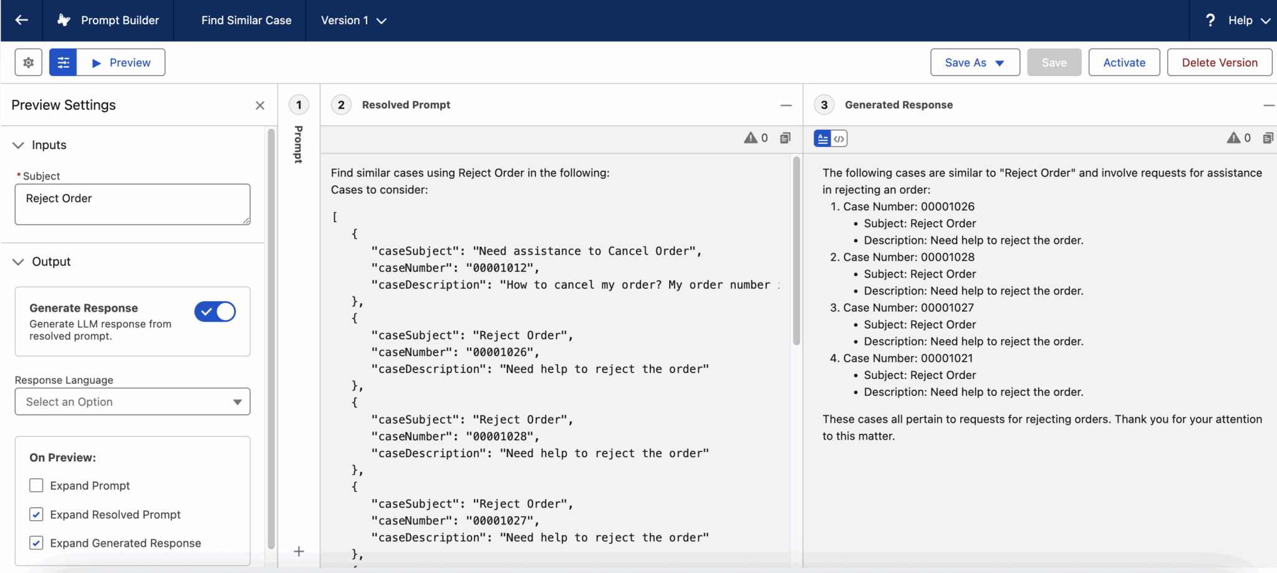
Task: Uncheck Expand Generated Response checkbox
Action: click(36, 542)
